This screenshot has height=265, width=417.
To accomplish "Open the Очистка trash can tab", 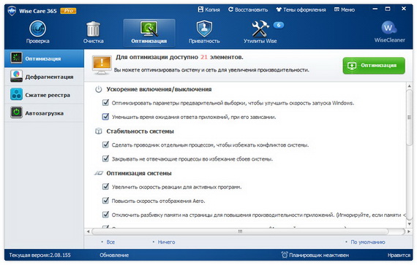I will (93, 32).
